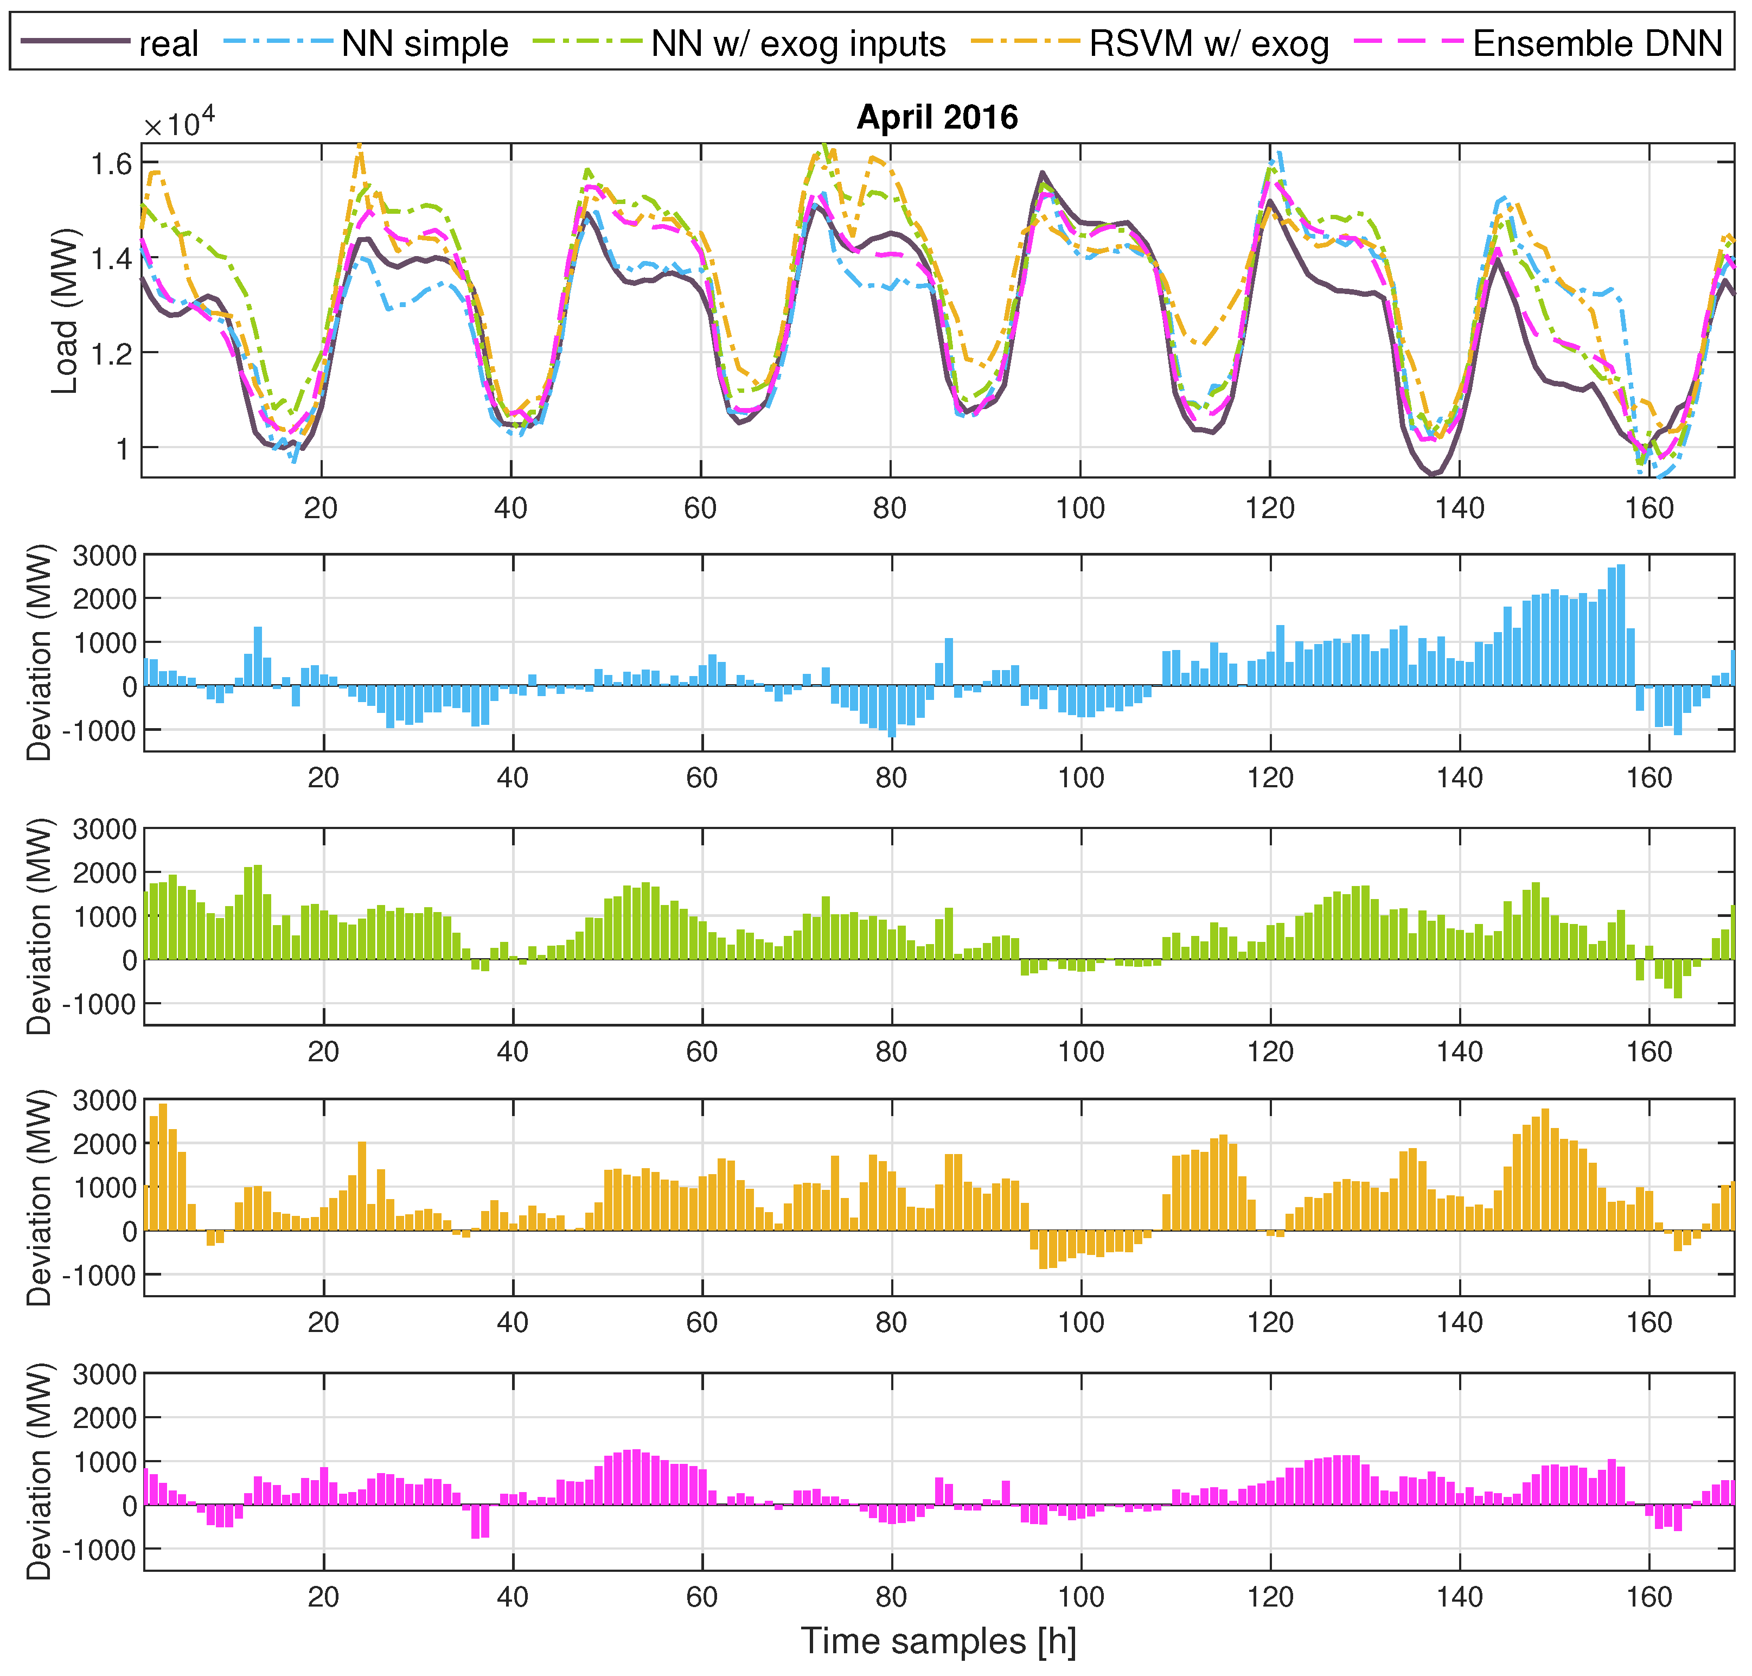Click the green legend line sample
The width and height of the screenshot is (1752, 1676).
(x=587, y=42)
